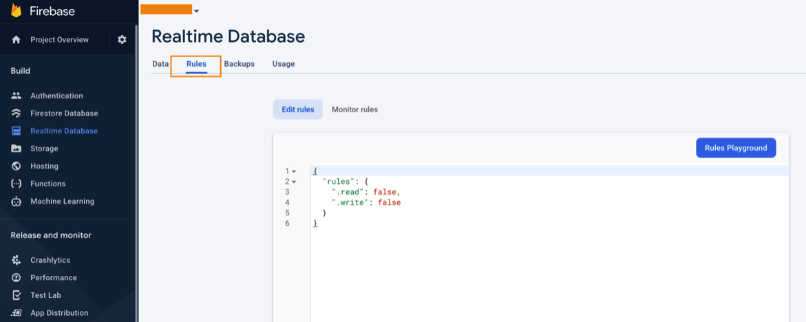
Task: Open Authentication in sidebar
Action: 56,96
